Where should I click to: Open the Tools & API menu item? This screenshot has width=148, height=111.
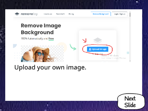60,14
